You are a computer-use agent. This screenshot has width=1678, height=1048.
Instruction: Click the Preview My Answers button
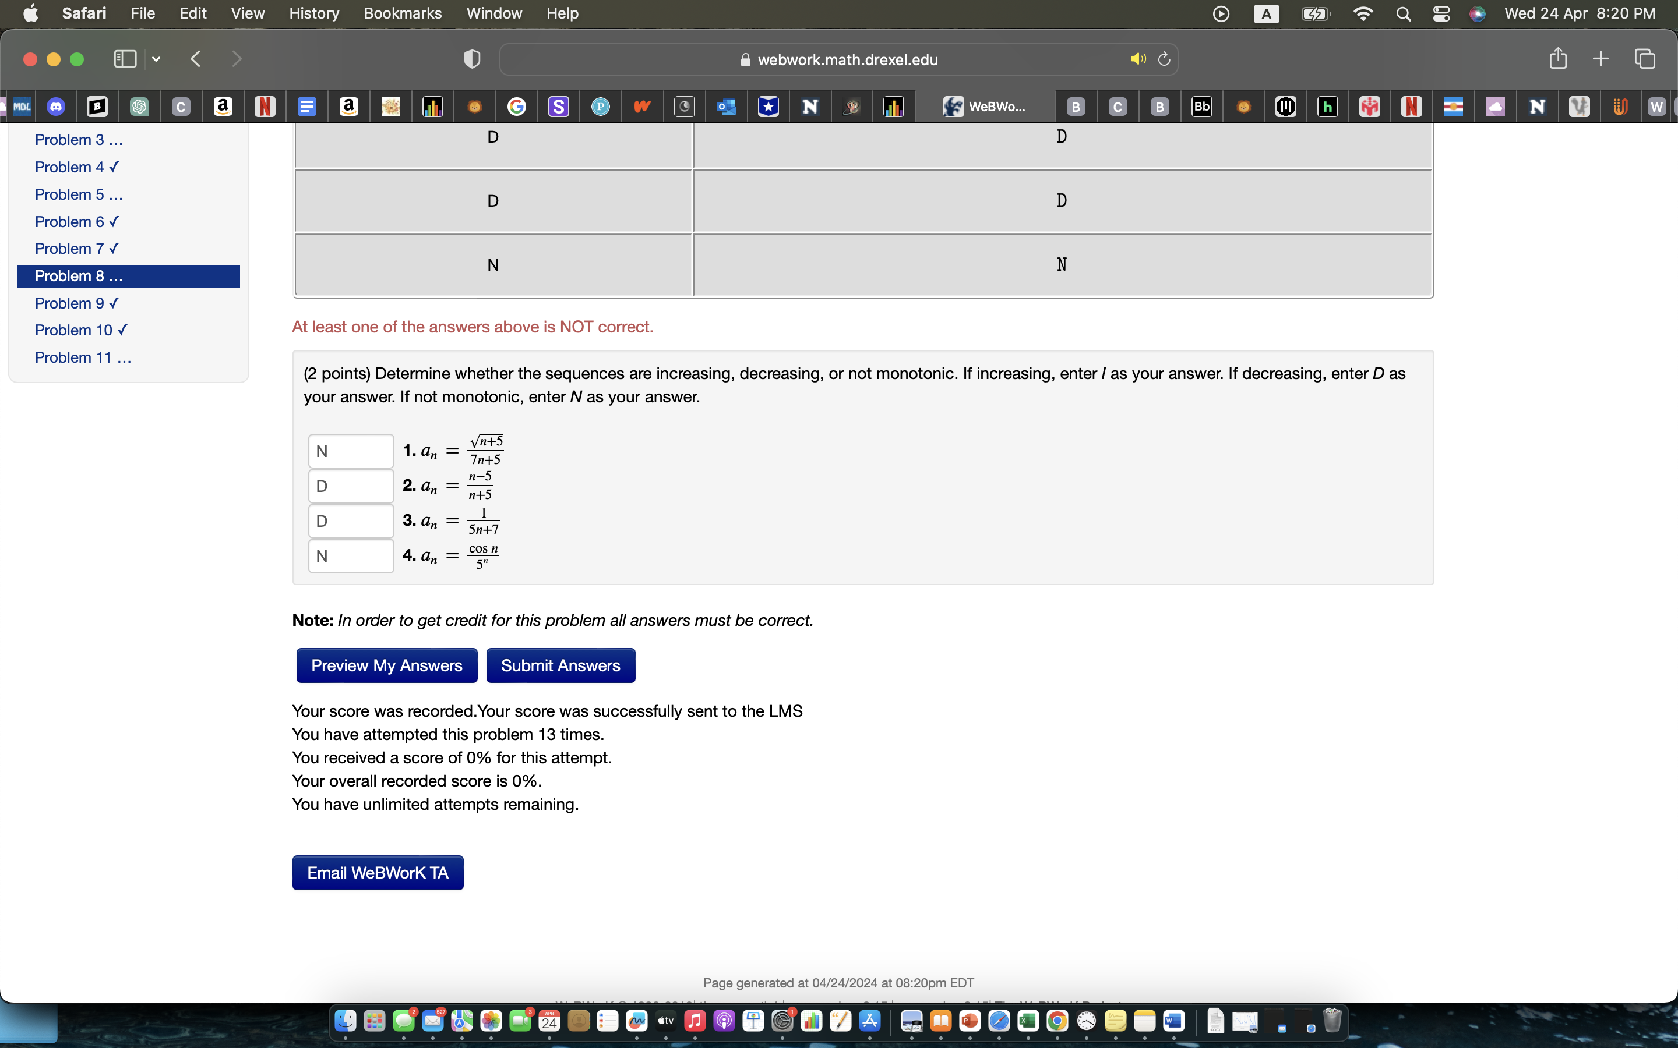pyautogui.click(x=386, y=665)
